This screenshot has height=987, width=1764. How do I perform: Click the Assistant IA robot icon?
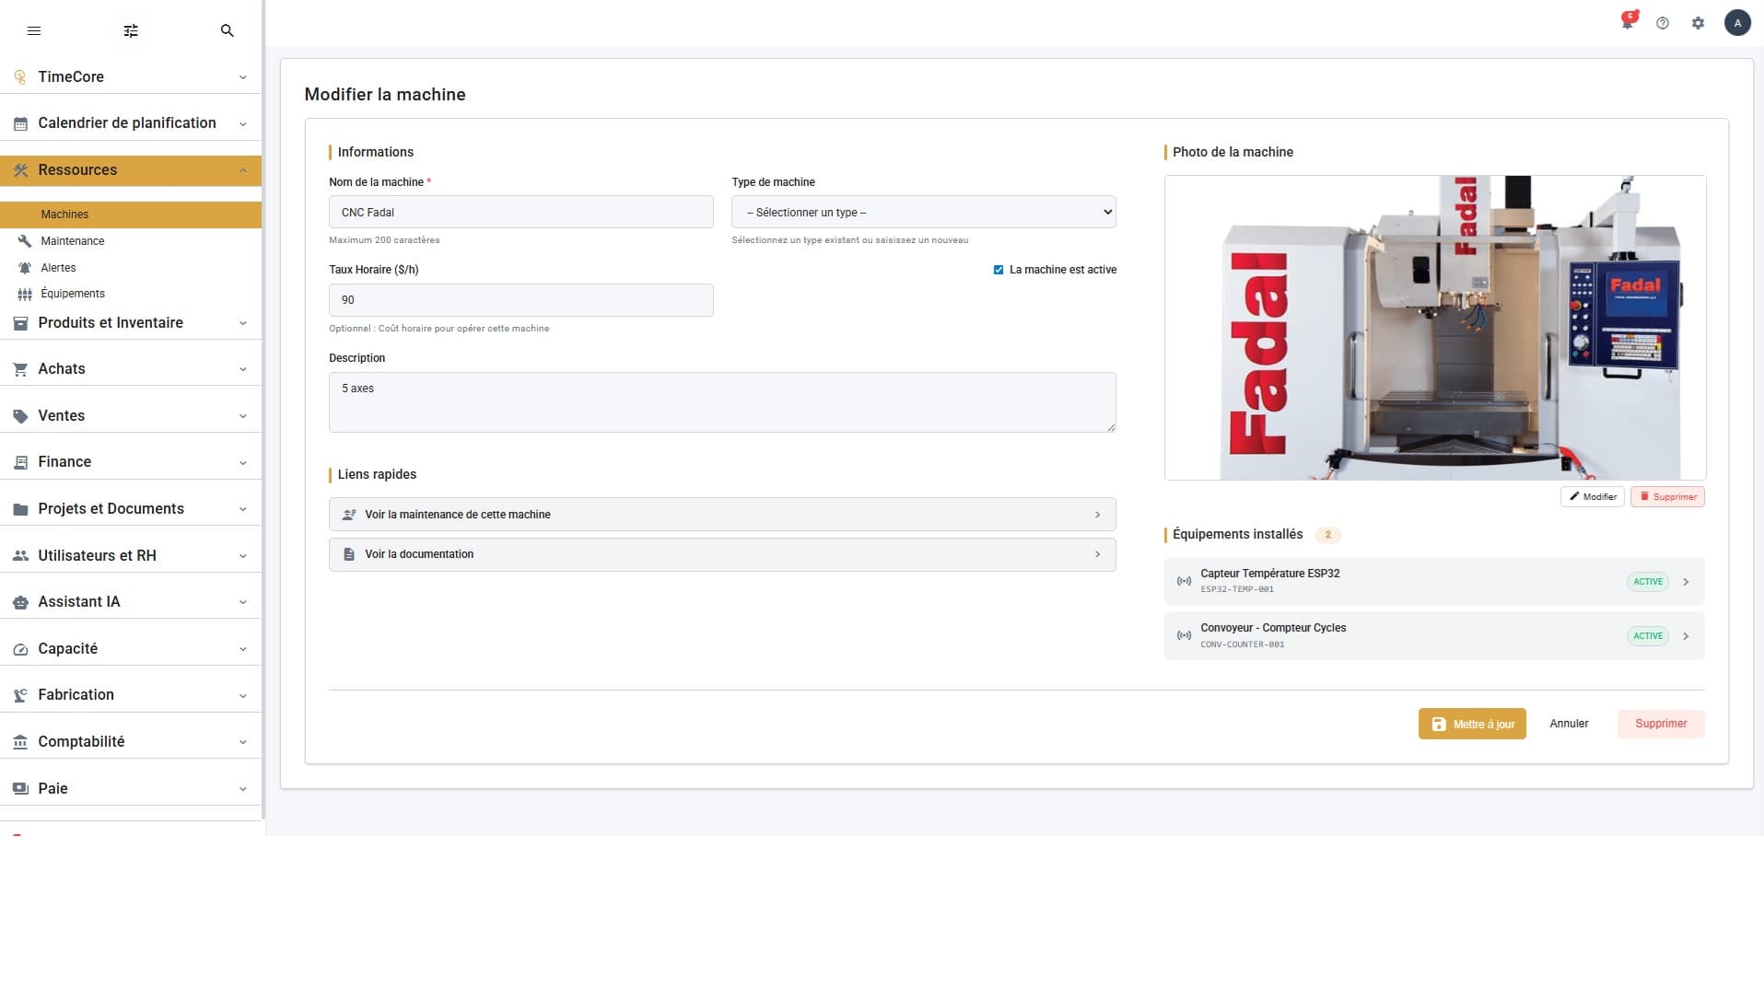coord(20,602)
